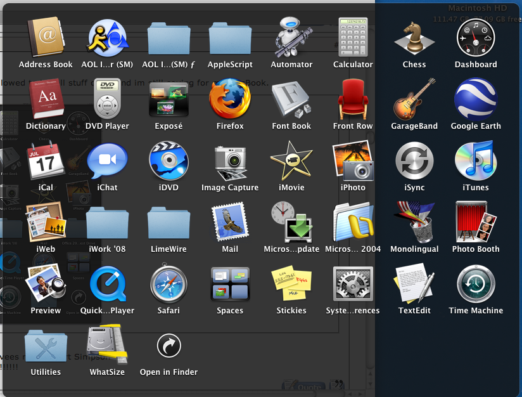
Task: Open the Calculator app
Action: [x=353, y=37]
